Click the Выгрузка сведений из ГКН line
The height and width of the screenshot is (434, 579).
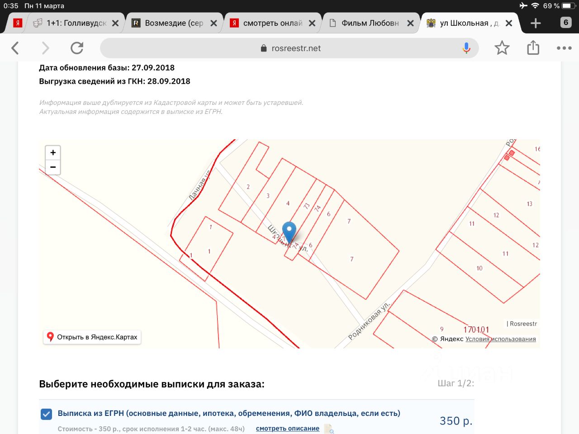114,81
